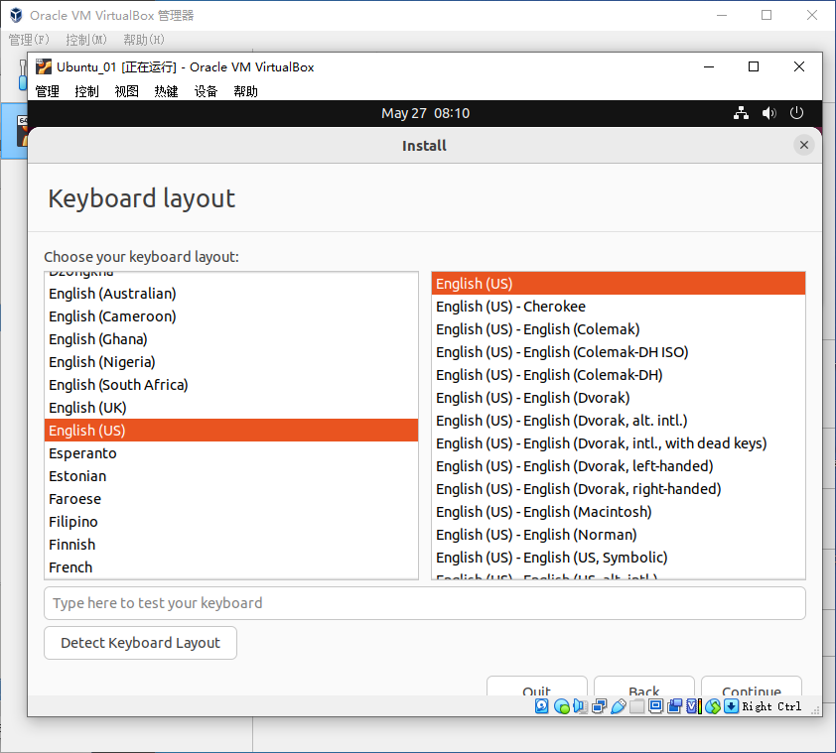Click the recording status icon
The height and width of the screenshot is (753, 836).
click(x=674, y=706)
